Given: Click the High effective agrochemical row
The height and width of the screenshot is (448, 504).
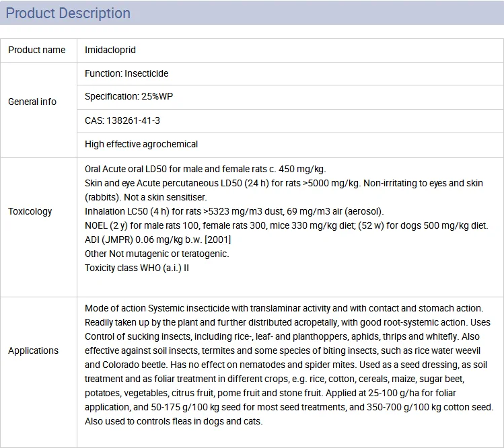Looking at the screenshot, I should [141, 144].
